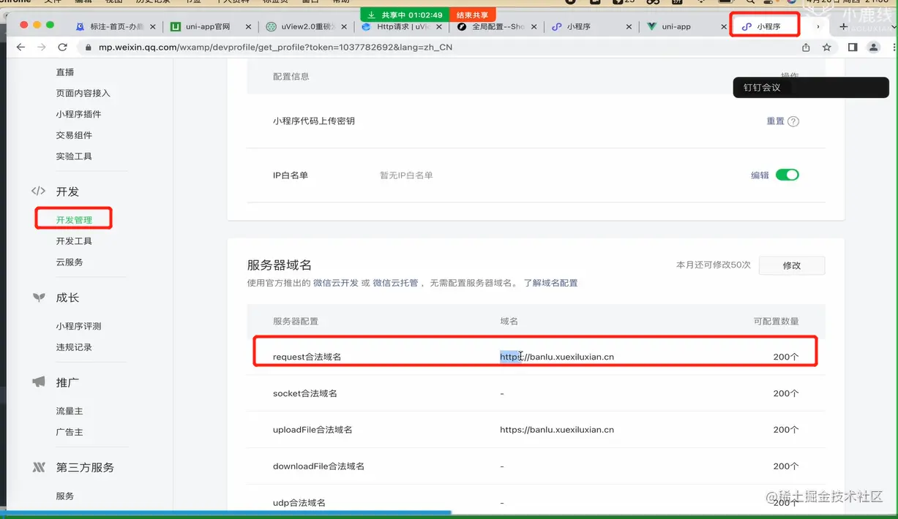898x519 pixels.
Task: Click the 推广 megaphone icon in sidebar
Action: (38, 382)
